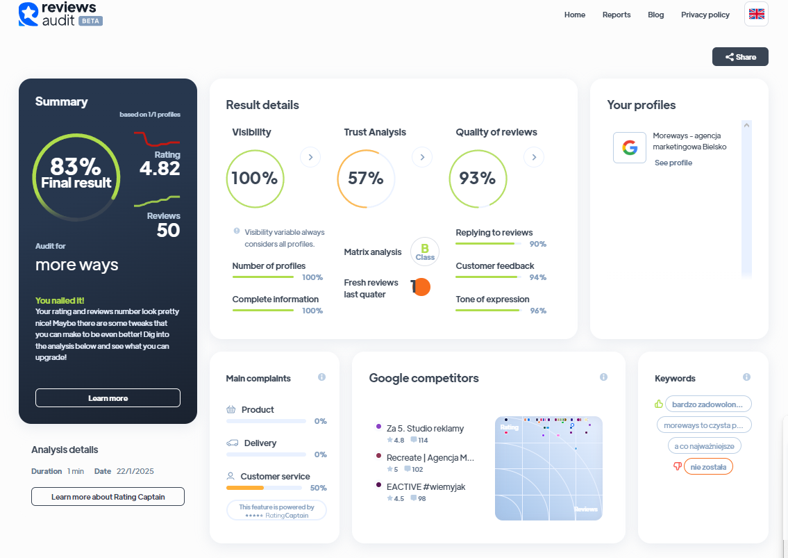Viewport: 788px width, 558px height.
Task: Click the 93% Quality of reviews circle
Action: (478, 179)
